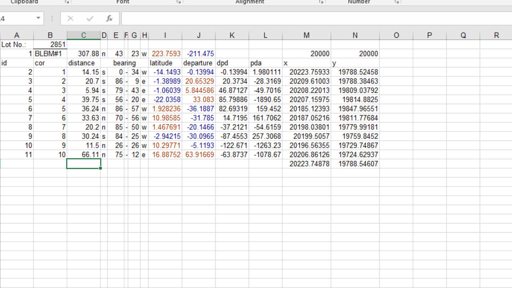
Task: Open the Alignment settings dialog launcher
Action: [x=321, y=2]
